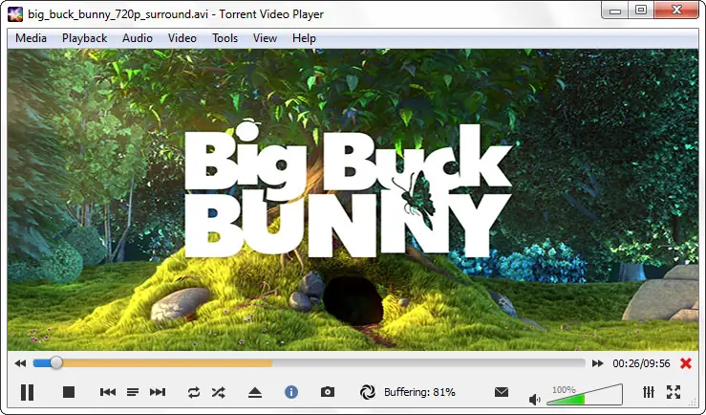706x415 pixels.
Task: Click the eject open-media icon
Action: (255, 392)
